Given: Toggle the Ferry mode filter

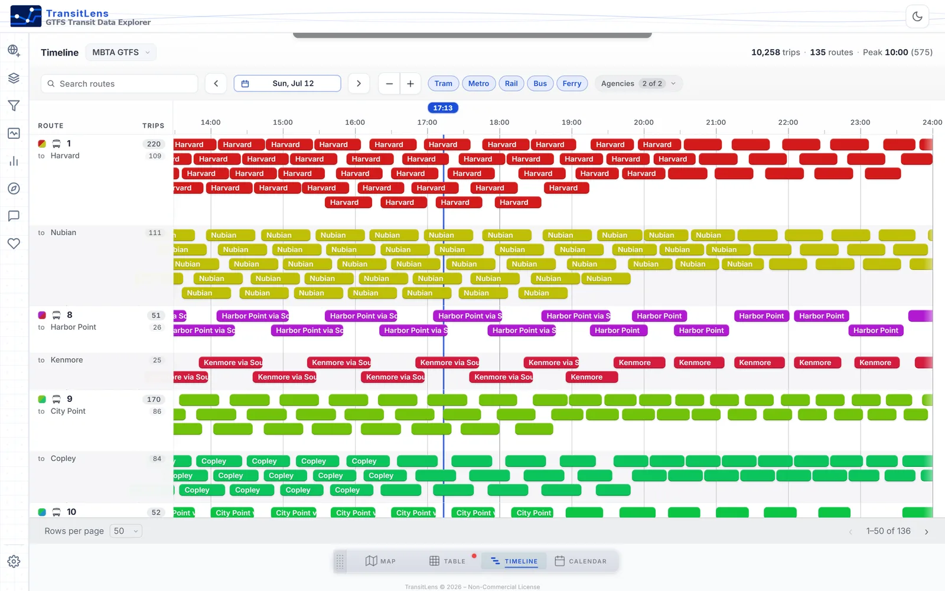Looking at the screenshot, I should point(572,83).
